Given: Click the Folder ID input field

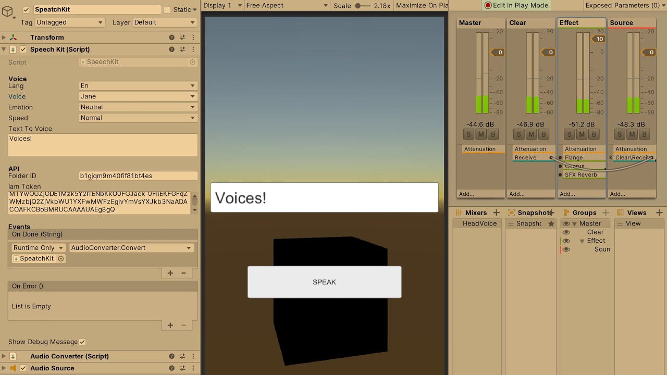Looking at the screenshot, I should 138,176.
